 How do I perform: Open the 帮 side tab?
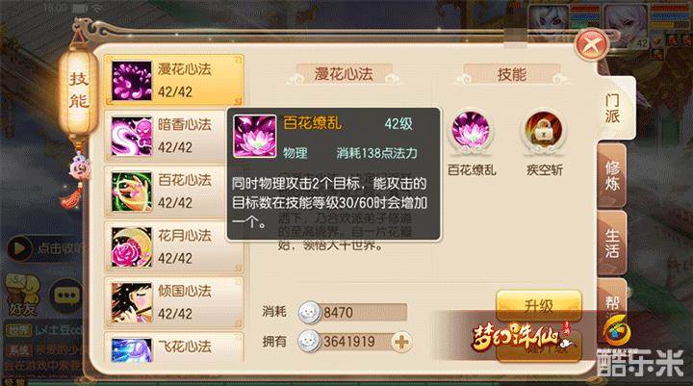(x=612, y=303)
